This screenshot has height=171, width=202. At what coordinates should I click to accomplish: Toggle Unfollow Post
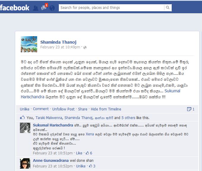click(x=63, y=109)
